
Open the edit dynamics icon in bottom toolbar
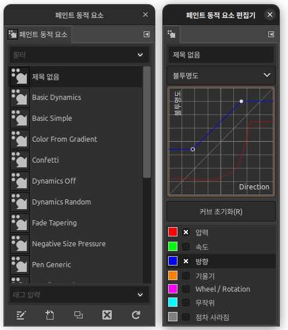[21, 315]
